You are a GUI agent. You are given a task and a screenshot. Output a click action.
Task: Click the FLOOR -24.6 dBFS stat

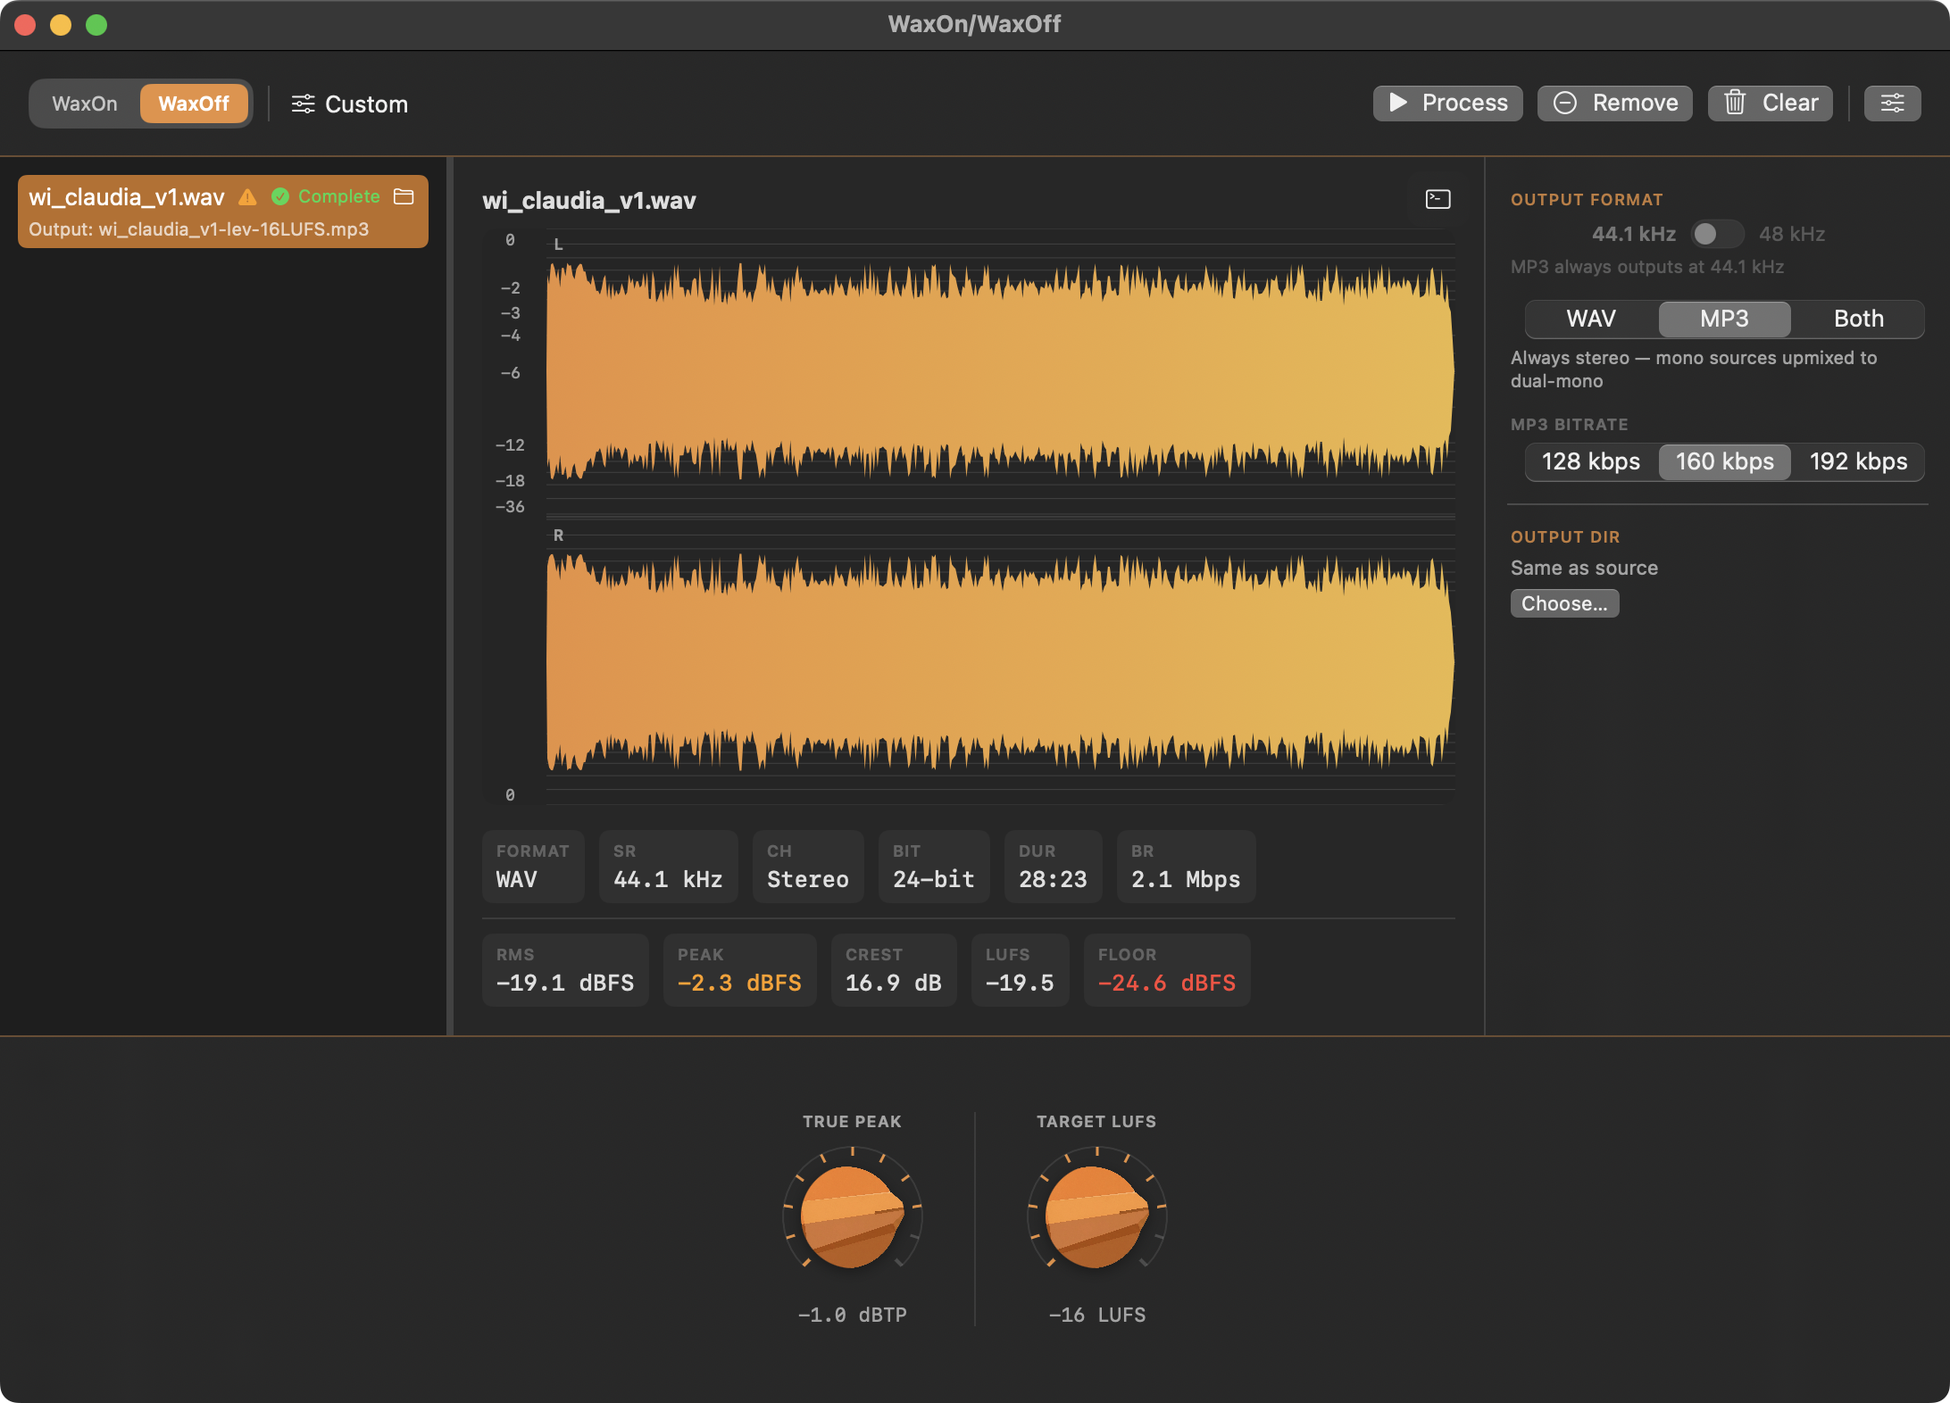(x=1167, y=970)
